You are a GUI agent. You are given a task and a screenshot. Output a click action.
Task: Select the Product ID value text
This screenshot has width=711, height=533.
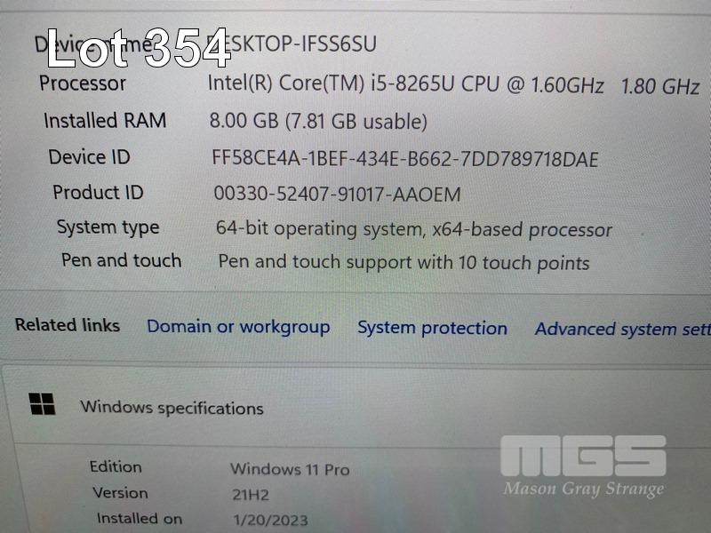click(337, 194)
